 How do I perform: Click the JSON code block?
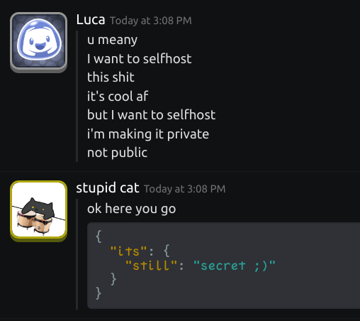[223, 266]
